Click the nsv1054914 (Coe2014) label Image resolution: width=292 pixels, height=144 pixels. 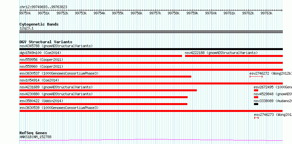pos(39,80)
